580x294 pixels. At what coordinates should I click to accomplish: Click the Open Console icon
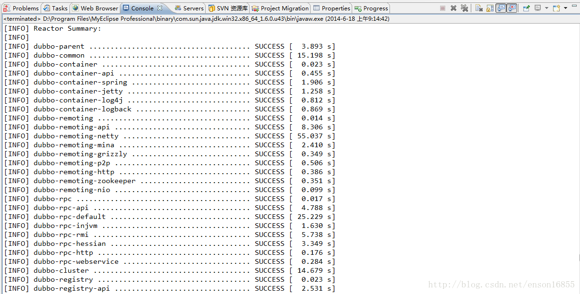click(x=556, y=8)
